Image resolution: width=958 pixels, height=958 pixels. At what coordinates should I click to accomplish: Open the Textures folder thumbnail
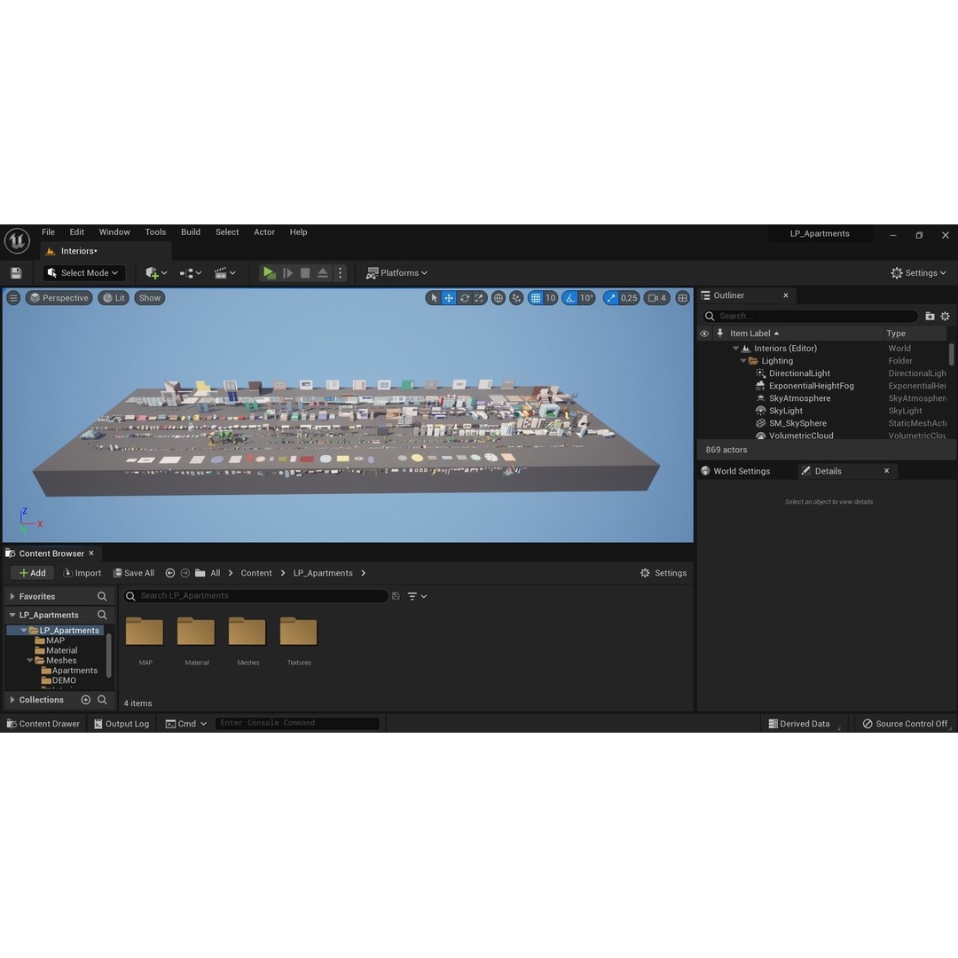299,632
